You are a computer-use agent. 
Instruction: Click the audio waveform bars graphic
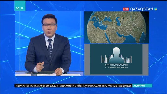pyautogui.click(x=116, y=59)
